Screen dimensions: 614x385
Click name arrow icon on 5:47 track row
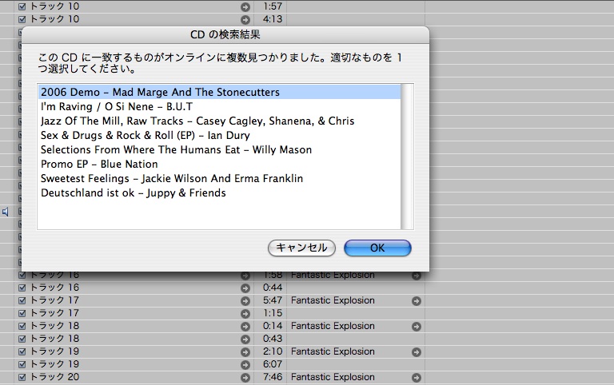245,301
